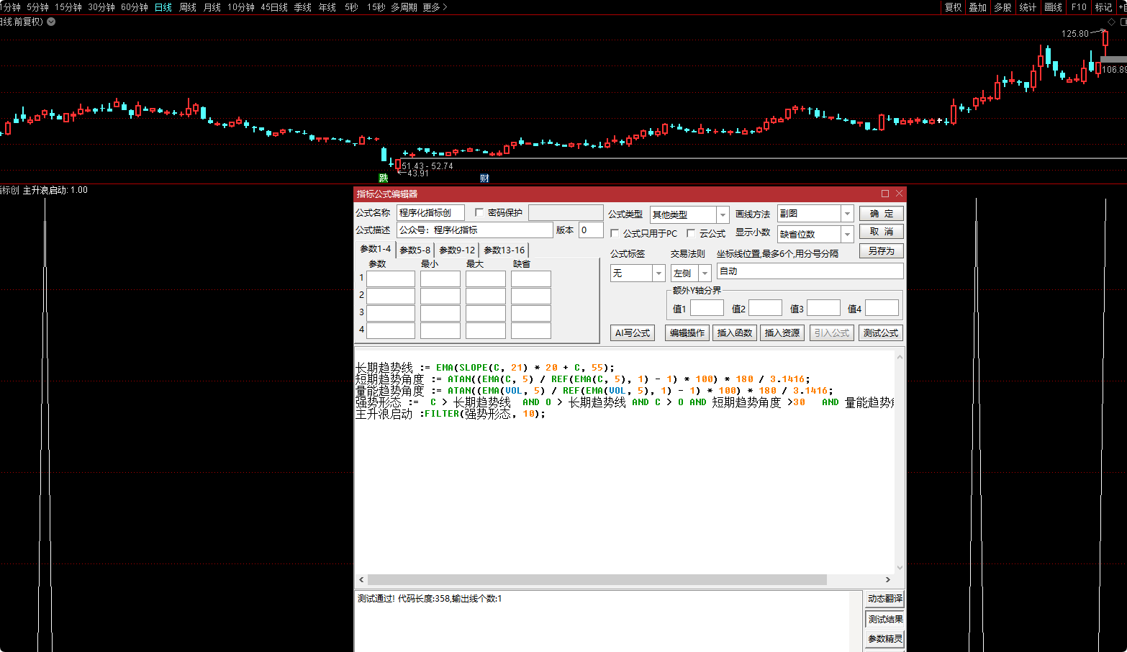Click left arrow of horizontal code scrollbar

[x=361, y=579]
